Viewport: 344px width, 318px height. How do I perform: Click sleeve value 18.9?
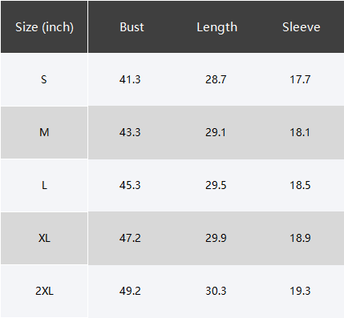300,238
